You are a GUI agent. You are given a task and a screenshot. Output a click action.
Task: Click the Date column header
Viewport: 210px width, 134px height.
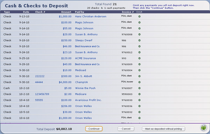26,12
